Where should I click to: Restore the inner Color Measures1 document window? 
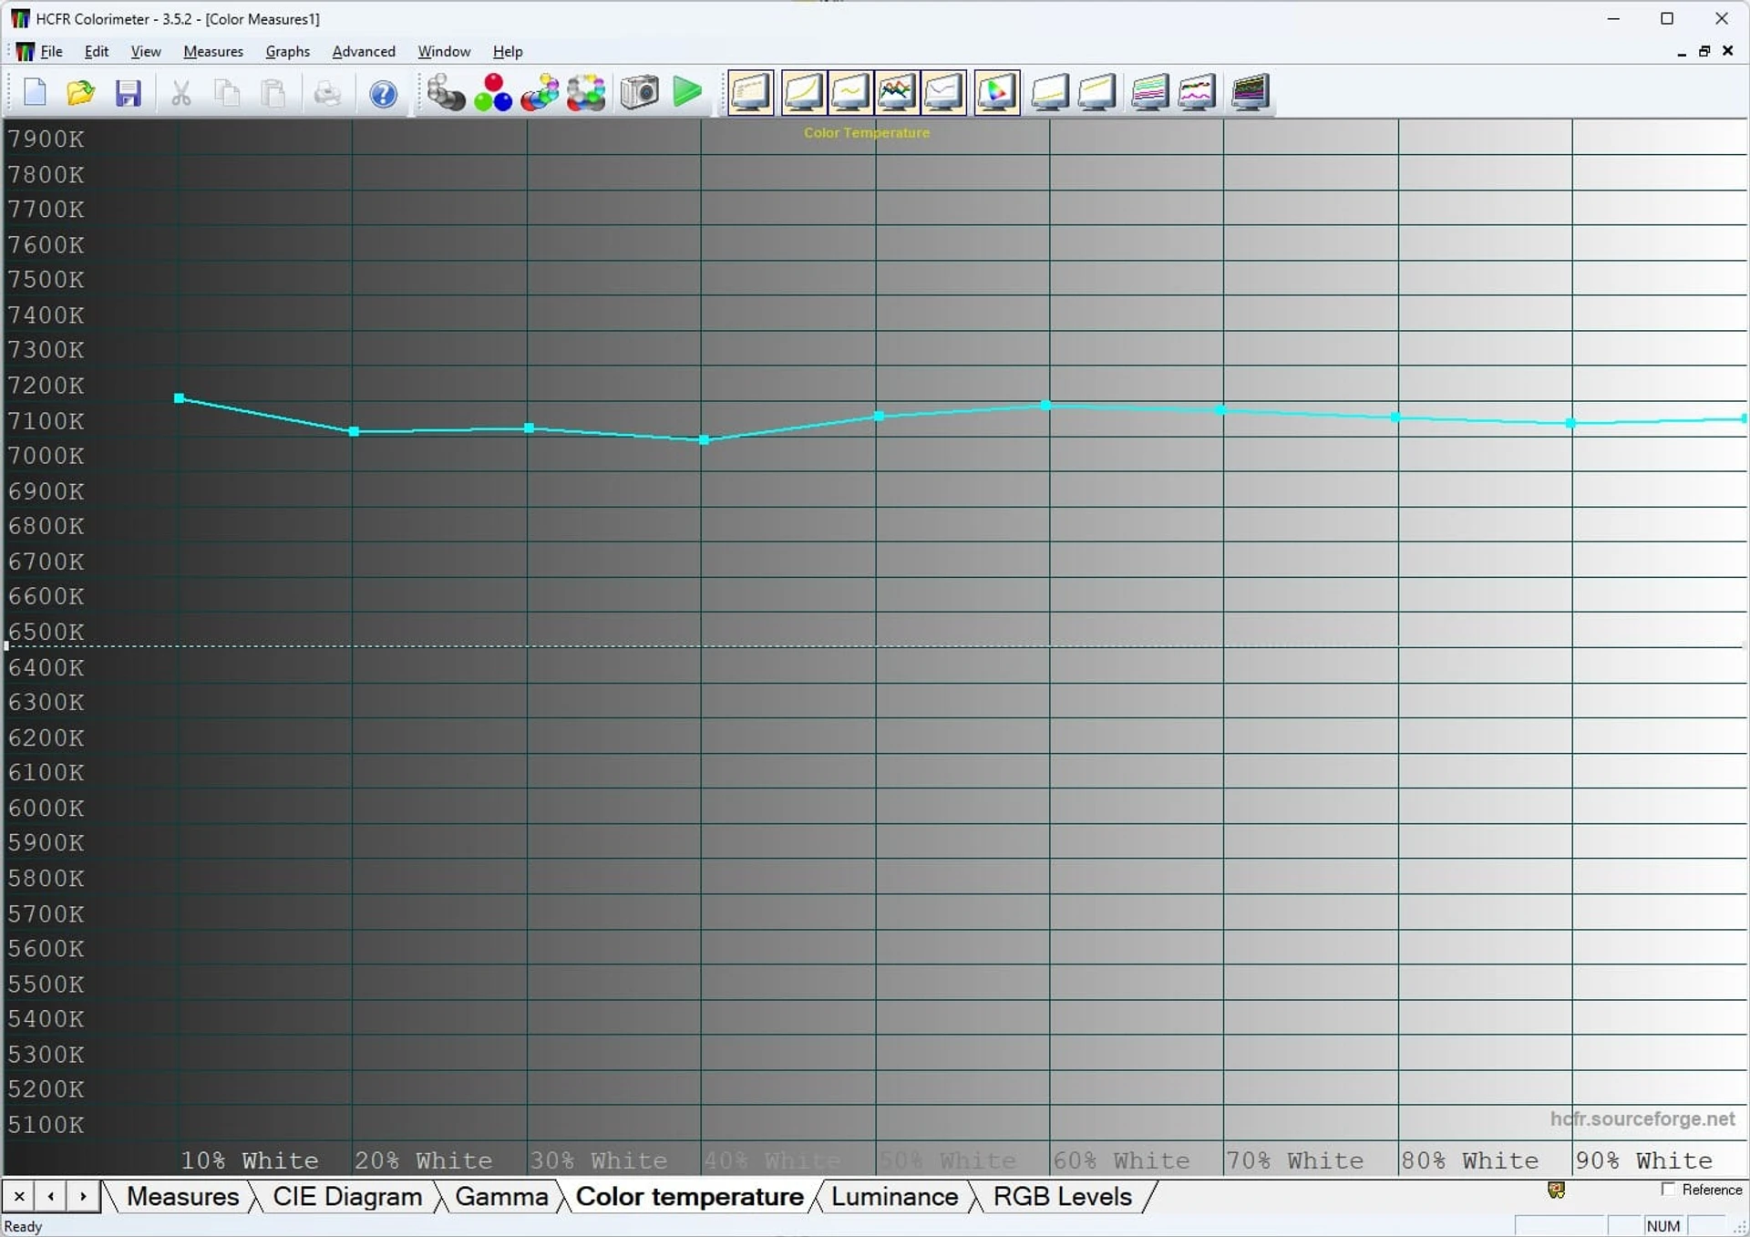[x=1704, y=51]
